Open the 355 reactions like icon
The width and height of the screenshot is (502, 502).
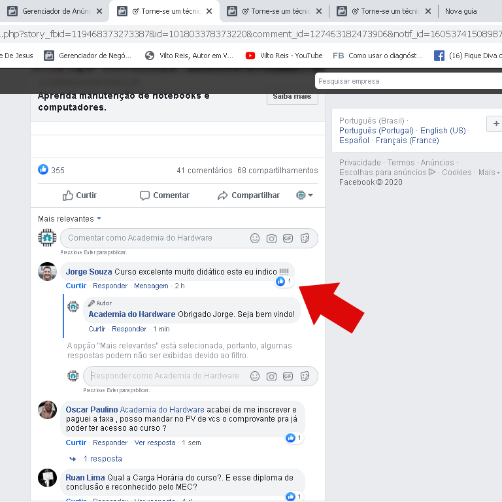pyautogui.click(x=43, y=169)
